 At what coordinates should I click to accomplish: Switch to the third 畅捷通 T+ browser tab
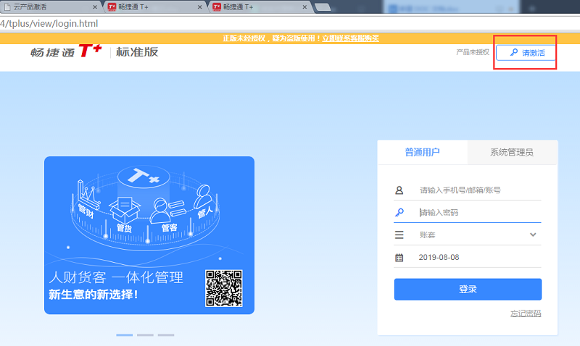[260, 7]
